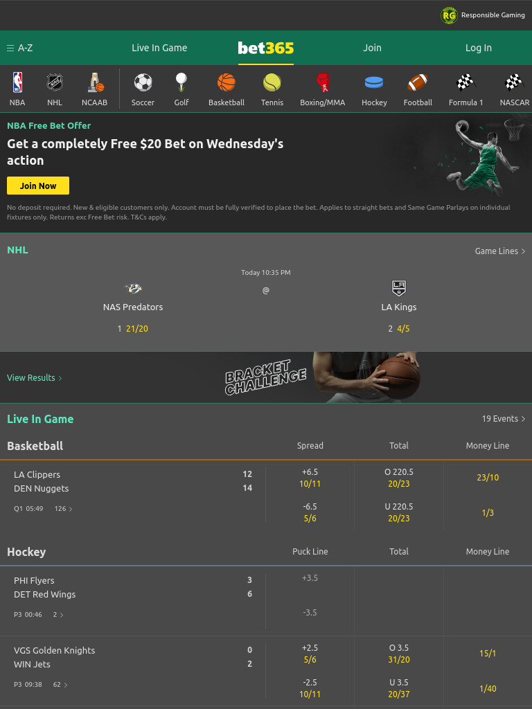
Task: Expand NHL Game Lines chevron
Action: 524,251
